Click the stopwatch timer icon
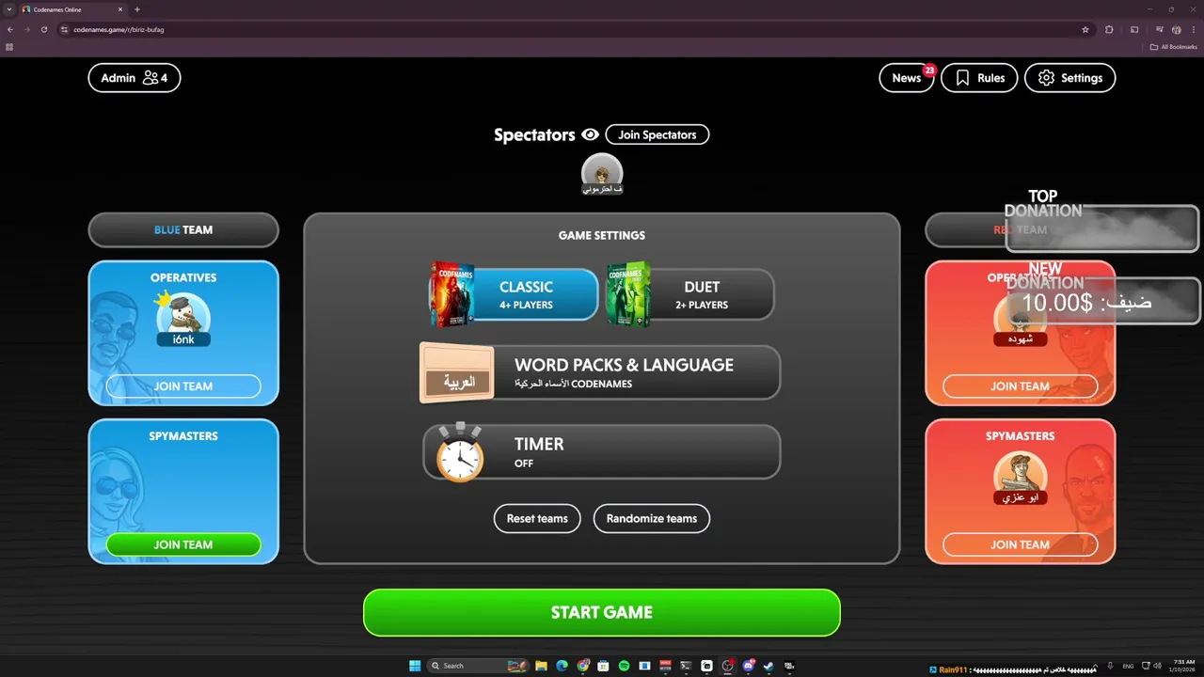1204x677 pixels. (x=460, y=453)
